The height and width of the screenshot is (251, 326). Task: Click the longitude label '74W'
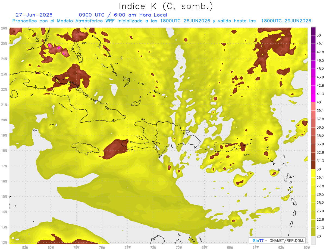coord(128,247)
